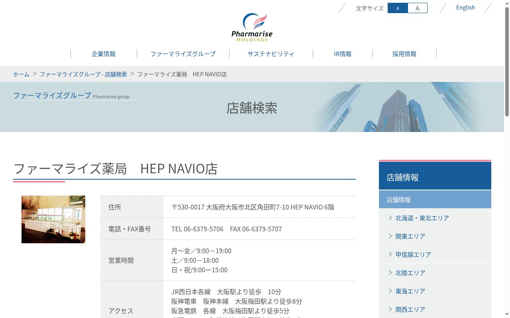Expand 東海エリア in the sidebar
510x318 pixels.
[435, 291]
